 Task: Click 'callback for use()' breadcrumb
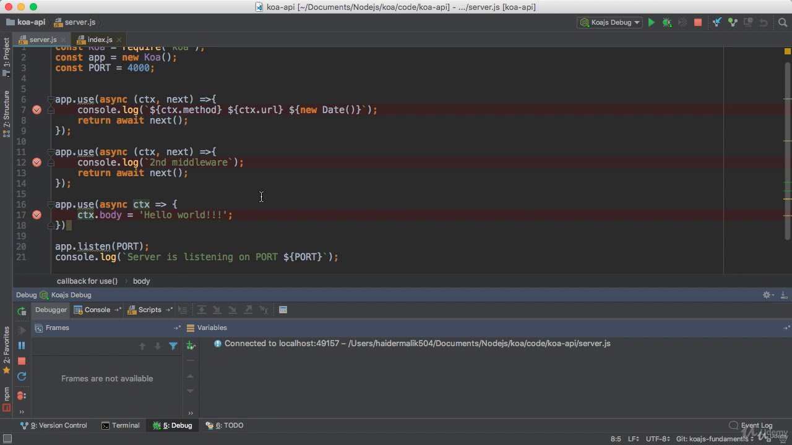(87, 281)
